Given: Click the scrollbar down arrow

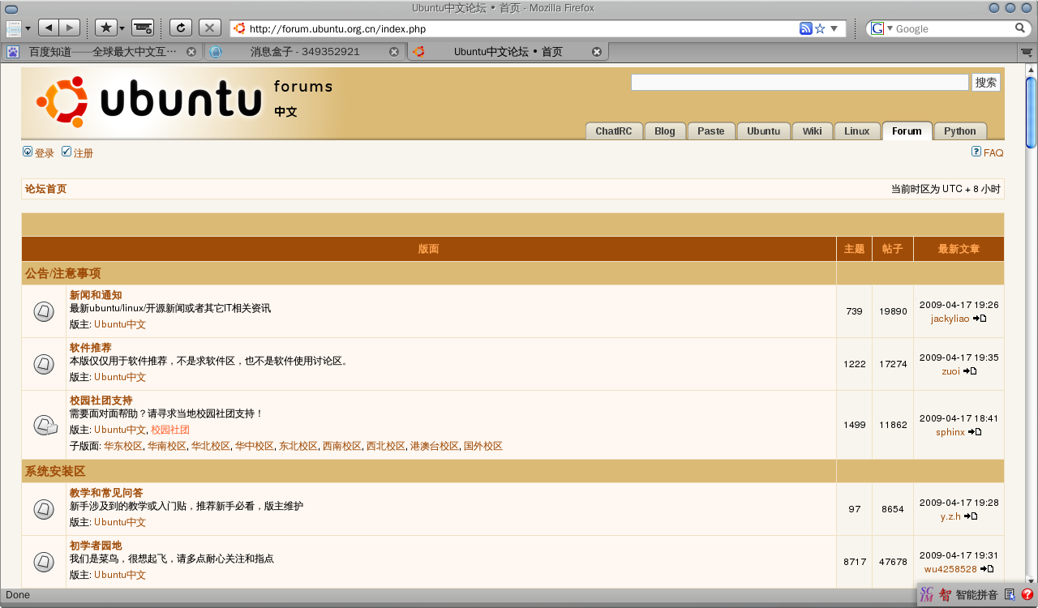Looking at the screenshot, I should pyautogui.click(x=1031, y=580).
